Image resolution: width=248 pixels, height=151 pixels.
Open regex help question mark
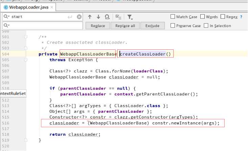click(241, 17)
